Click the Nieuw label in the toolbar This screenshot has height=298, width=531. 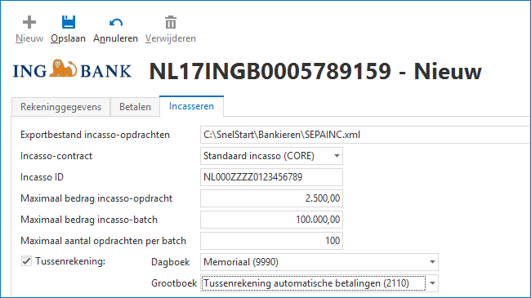coord(29,38)
